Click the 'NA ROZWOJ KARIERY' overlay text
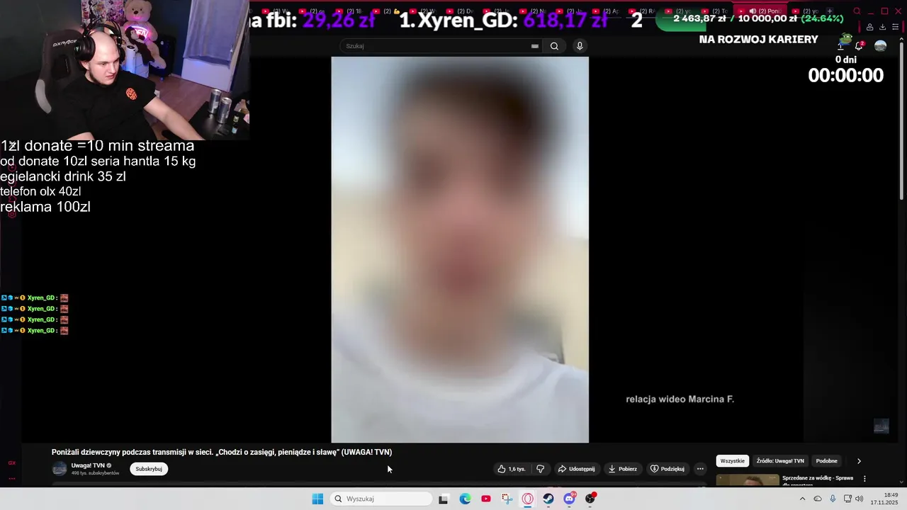The width and height of the screenshot is (907, 510). pos(758,40)
